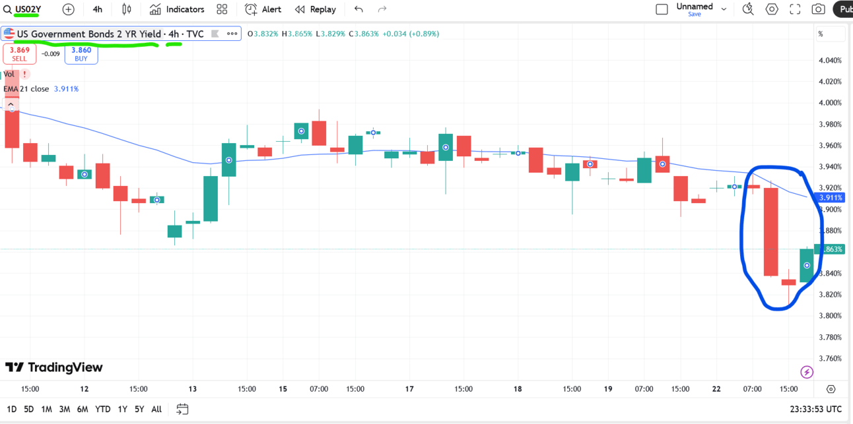
Task: Add a symbol to compare with the plus icon
Action: pos(69,9)
